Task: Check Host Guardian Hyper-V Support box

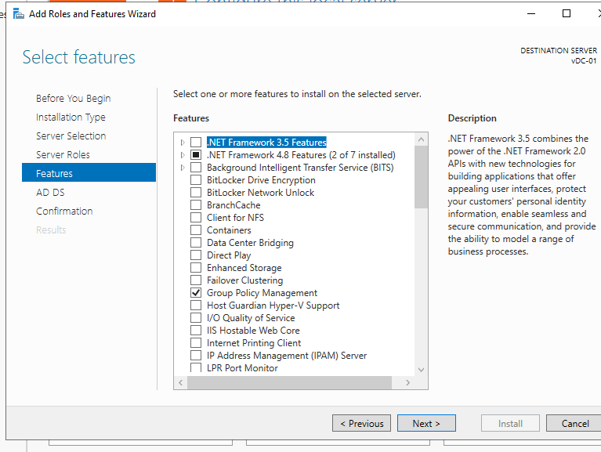Action: point(196,306)
